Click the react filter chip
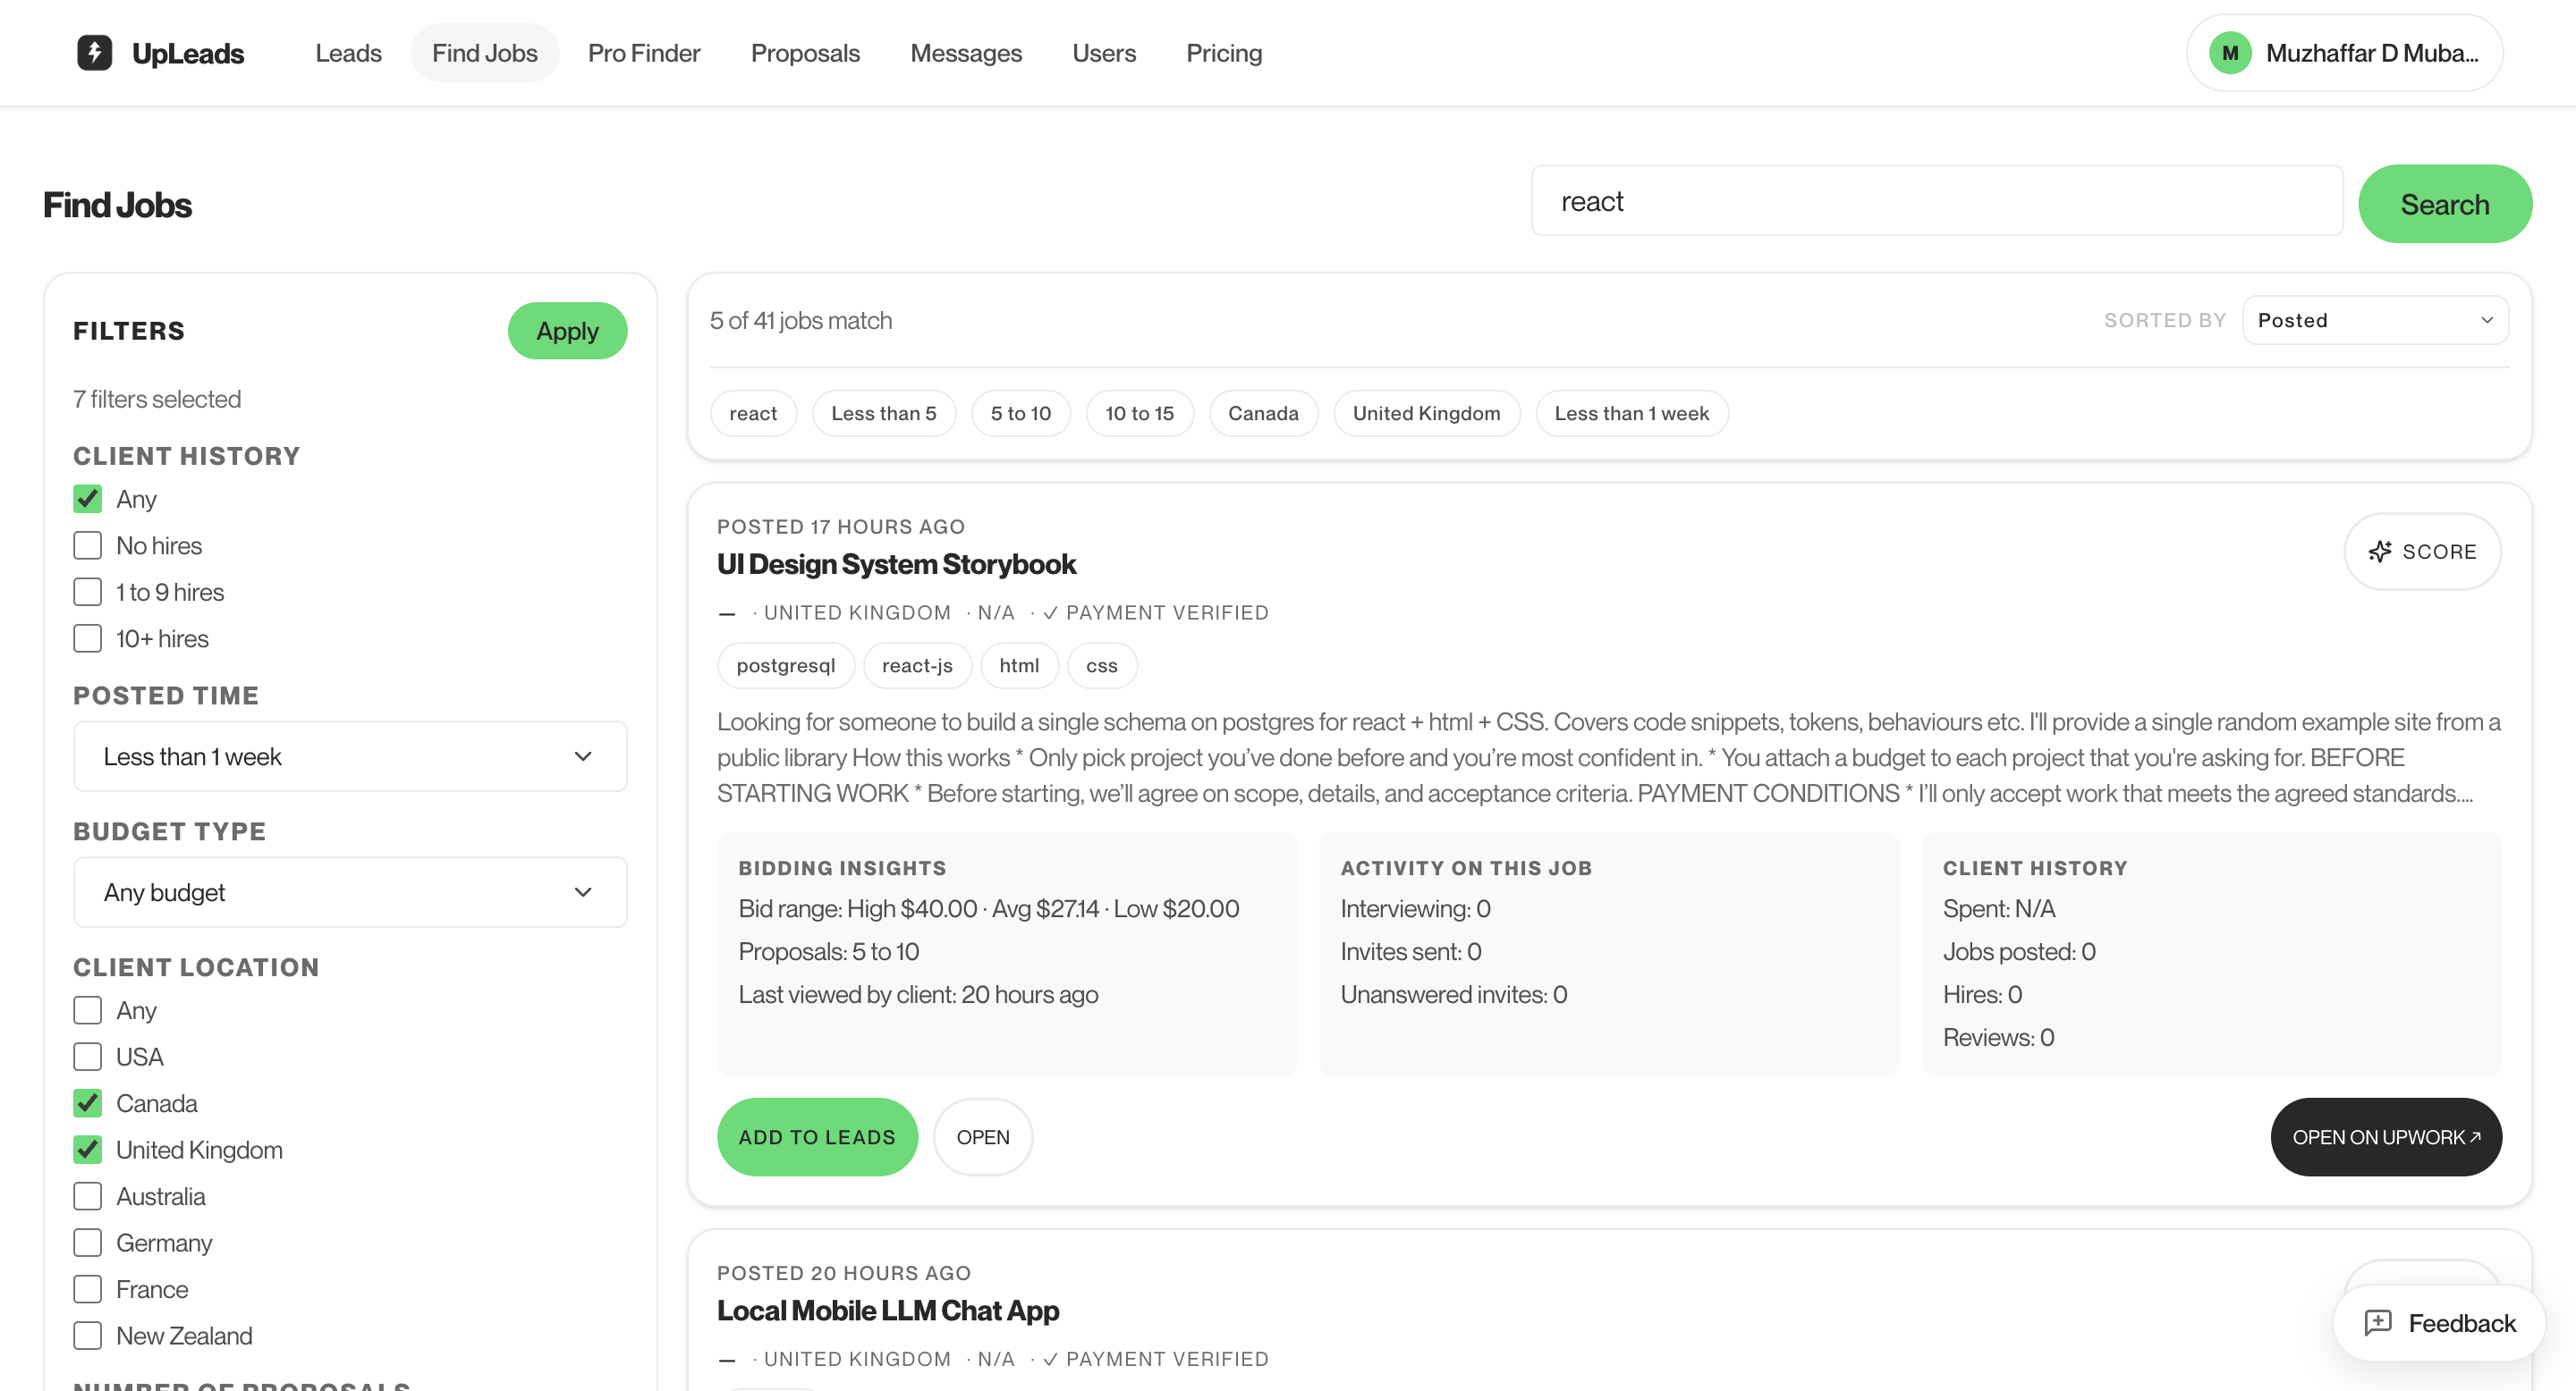Viewport: 2576px width, 1391px height. click(753, 413)
